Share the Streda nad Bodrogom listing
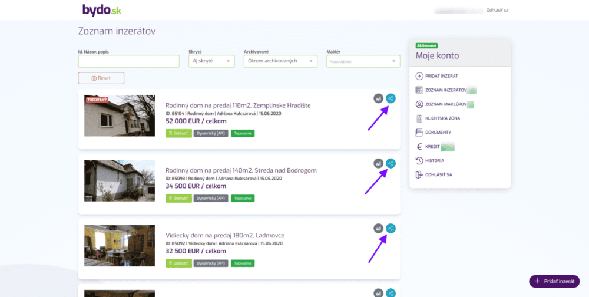Screen dimensions: 589x297 (x=391, y=164)
